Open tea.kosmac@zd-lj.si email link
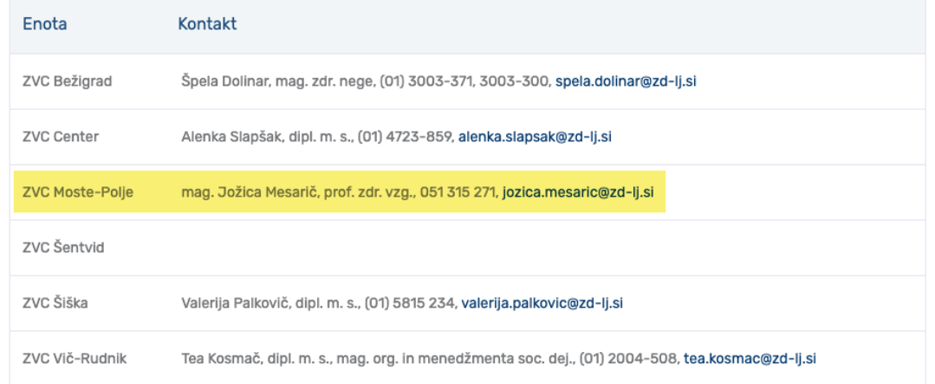935x384 pixels. [x=750, y=359]
